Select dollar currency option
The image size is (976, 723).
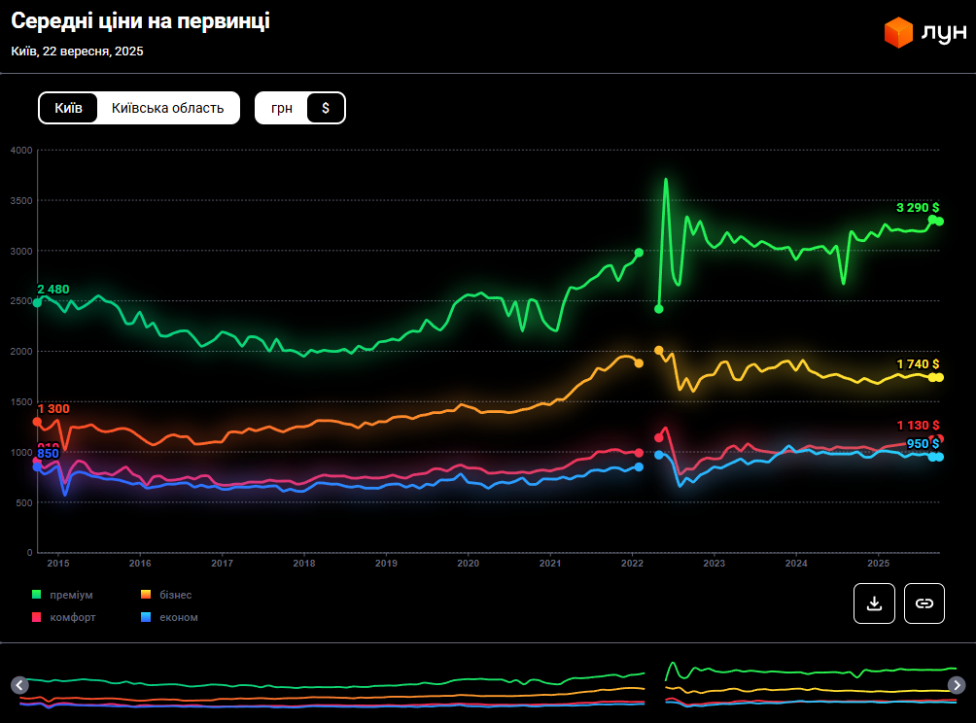click(326, 108)
